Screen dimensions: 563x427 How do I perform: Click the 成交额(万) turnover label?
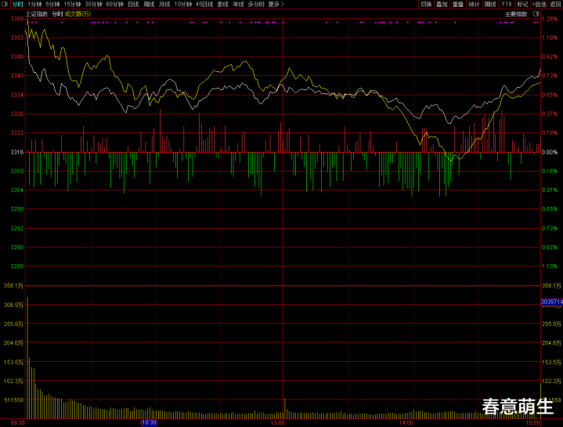pyautogui.click(x=78, y=14)
